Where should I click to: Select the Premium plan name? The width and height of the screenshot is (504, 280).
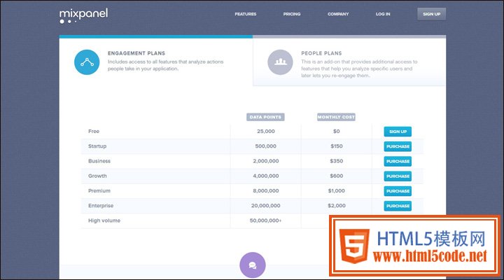tap(99, 190)
